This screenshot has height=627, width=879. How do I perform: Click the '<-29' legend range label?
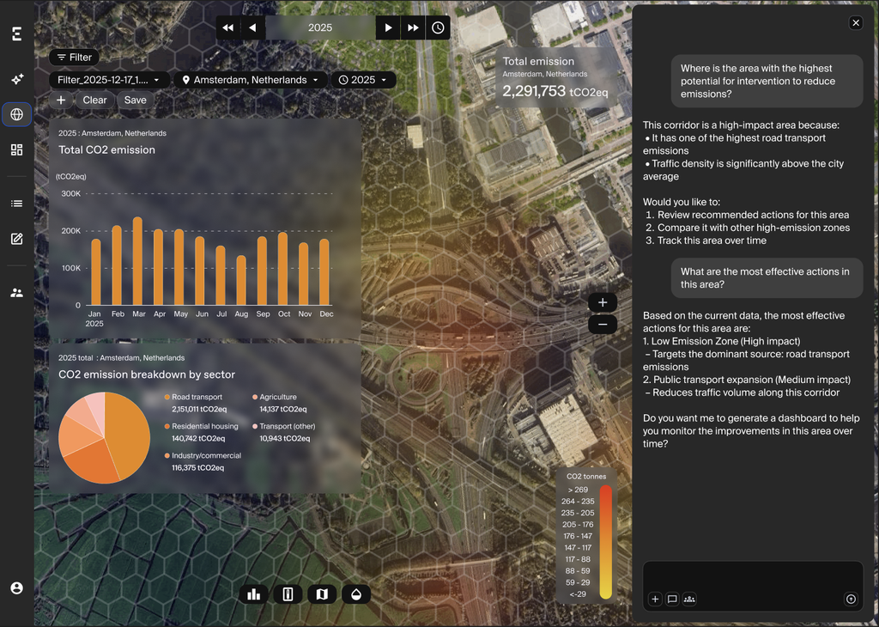(578, 594)
